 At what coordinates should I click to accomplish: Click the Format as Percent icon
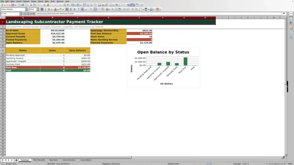pyautogui.click(x=112, y=9)
